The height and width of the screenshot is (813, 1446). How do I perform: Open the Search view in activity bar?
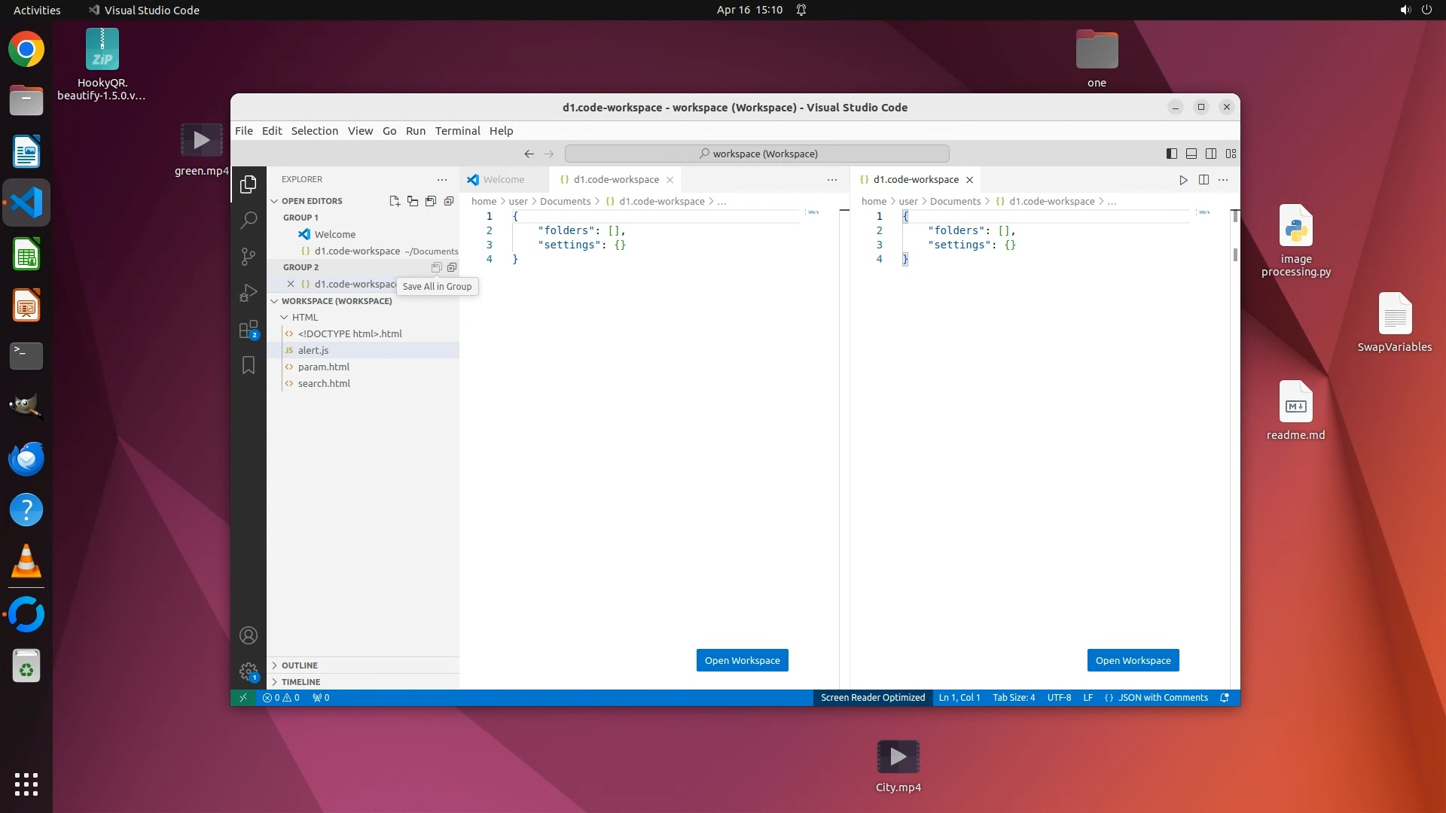pyautogui.click(x=249, y=220)
